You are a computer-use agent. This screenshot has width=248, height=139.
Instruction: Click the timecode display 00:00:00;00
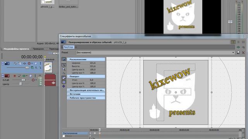coord(32,57)
